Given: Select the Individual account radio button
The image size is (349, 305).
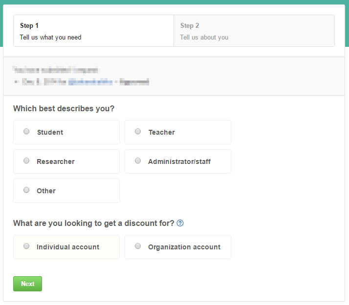Looking at the screenshot, I should [26, 246].
